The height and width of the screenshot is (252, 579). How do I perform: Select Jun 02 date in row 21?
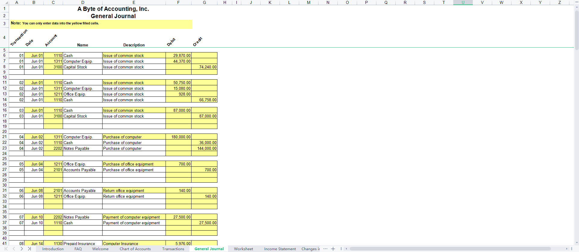click(34, 137)
